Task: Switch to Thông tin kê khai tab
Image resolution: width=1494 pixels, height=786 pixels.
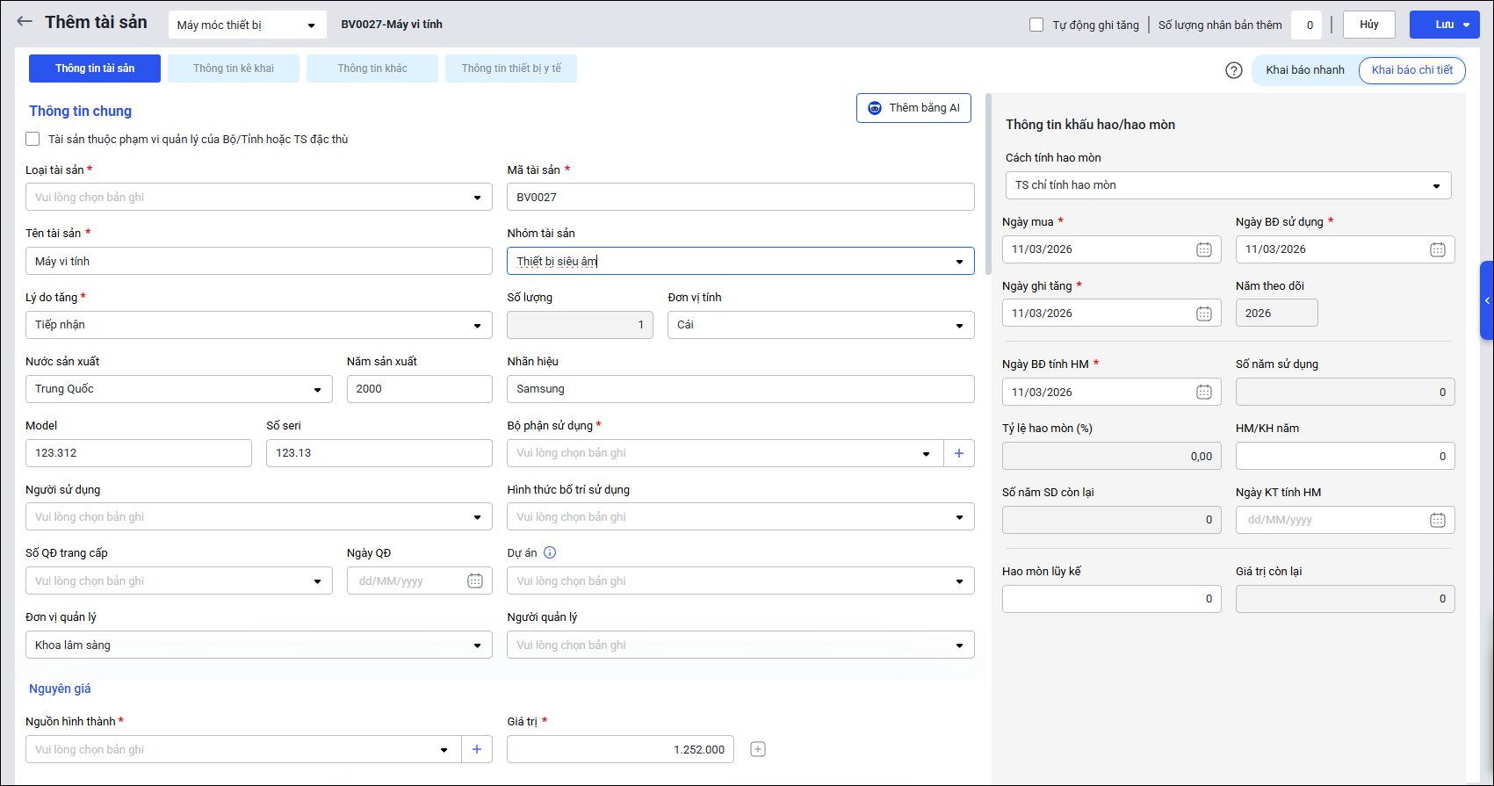Action: 234,69
